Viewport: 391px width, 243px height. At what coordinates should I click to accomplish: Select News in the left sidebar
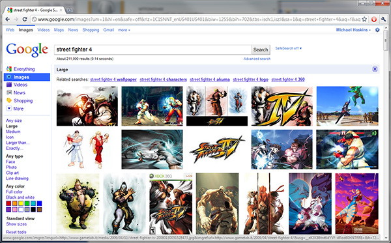click(20, 93)
